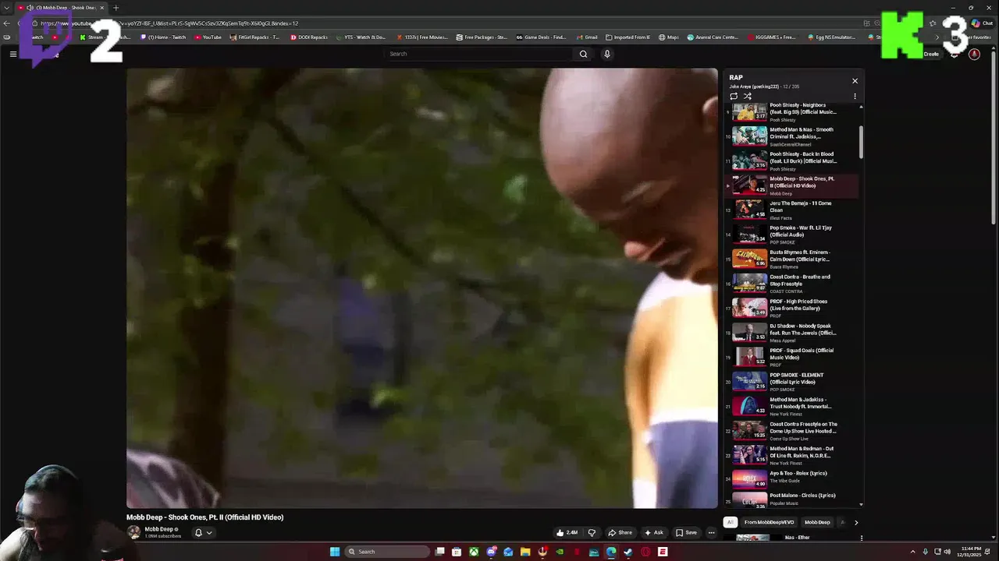Dislike the Mobb Deep video
The height and width of the screenshot is (561, 999).
pos(592,533)
